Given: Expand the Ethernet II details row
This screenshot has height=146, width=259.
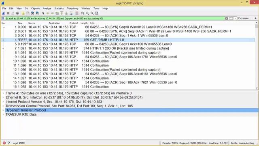Looking at the screenshot, I should (x=3, y=97).
